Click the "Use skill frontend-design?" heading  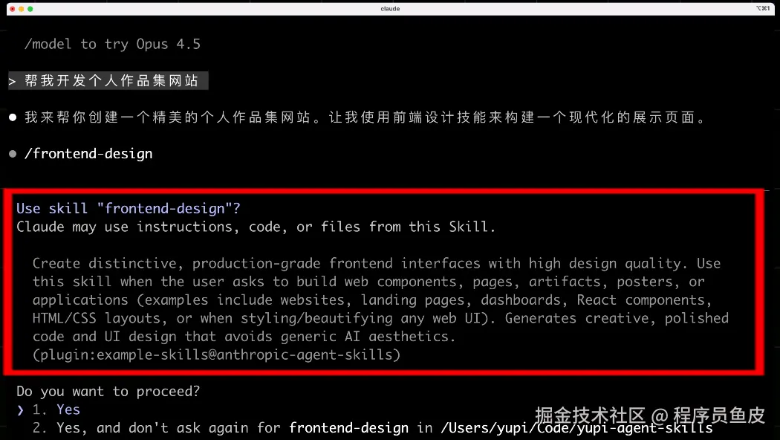tap(129, 209)
